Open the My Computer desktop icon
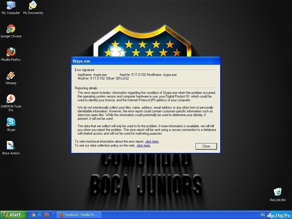This screenshot has width=292, height=219. click(11, 8)
